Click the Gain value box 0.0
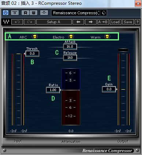Screen dimensions: 142x155 click(109, 89)
